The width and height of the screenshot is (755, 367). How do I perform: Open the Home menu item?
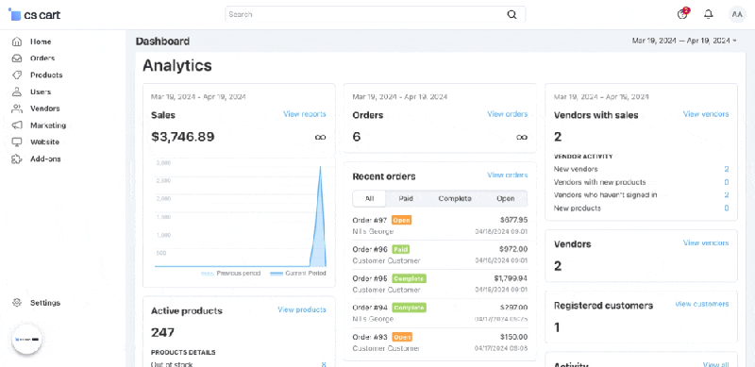tap(41, 42)
